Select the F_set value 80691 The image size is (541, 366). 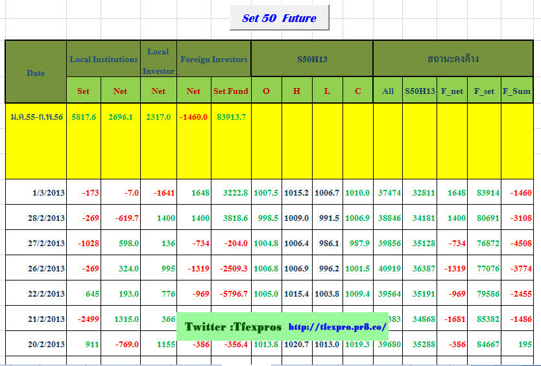click(484, 218)
